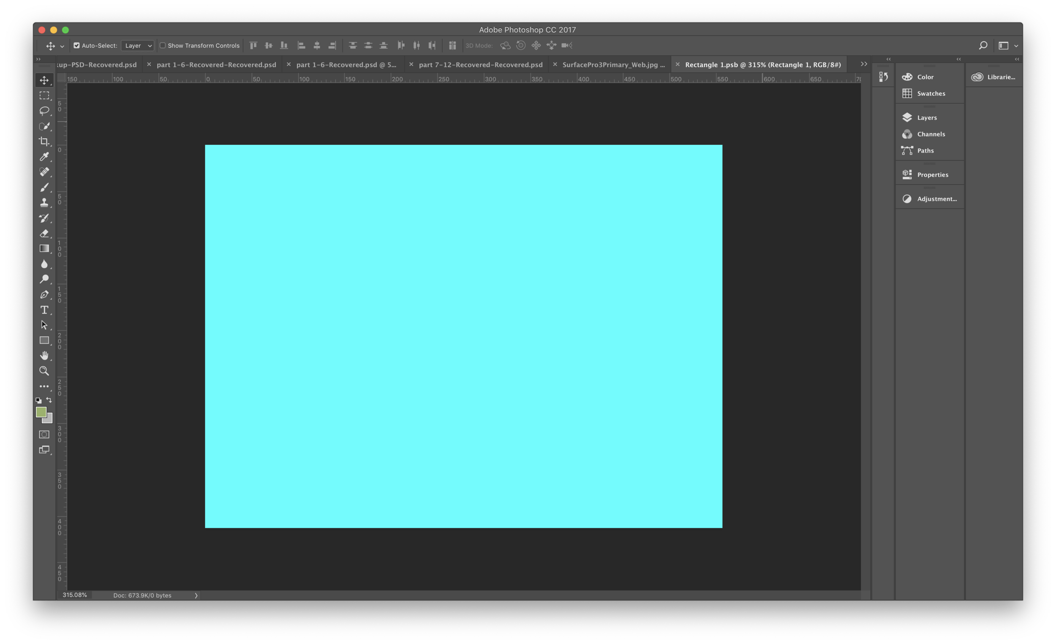Switch to part 7-12-Recovered-Recovered.psd tab
Screen dimensions: 1056x644
pyautogui.click(x=480, y=65)
